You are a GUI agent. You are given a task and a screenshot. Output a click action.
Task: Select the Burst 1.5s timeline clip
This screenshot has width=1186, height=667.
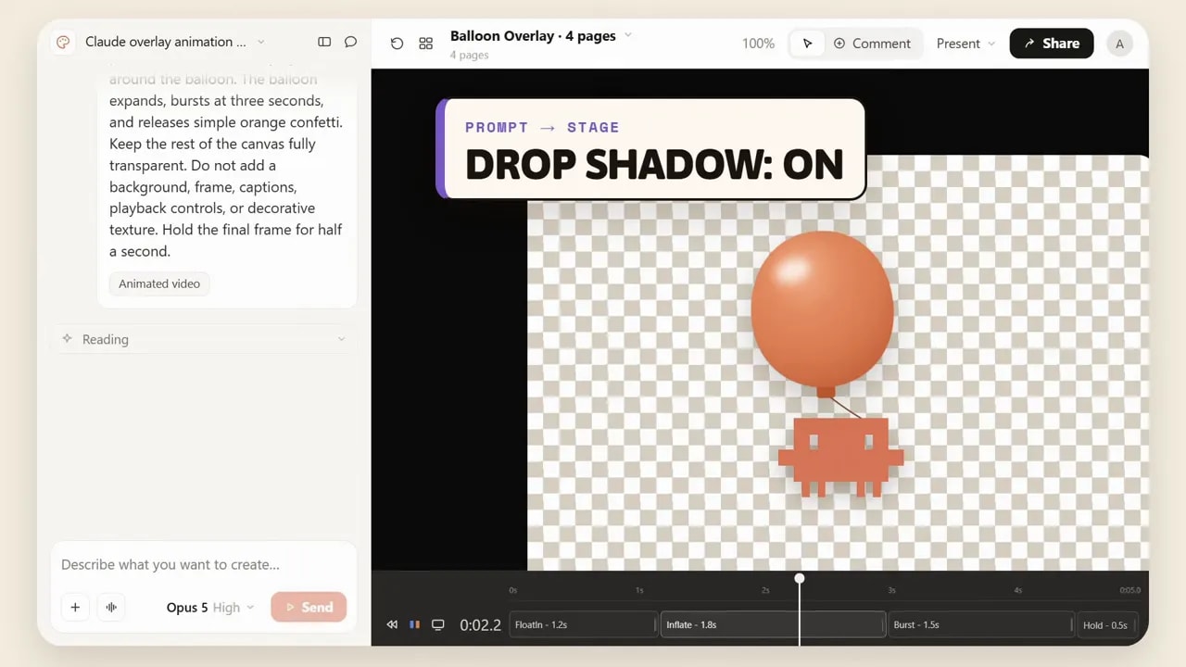point(980,624)
